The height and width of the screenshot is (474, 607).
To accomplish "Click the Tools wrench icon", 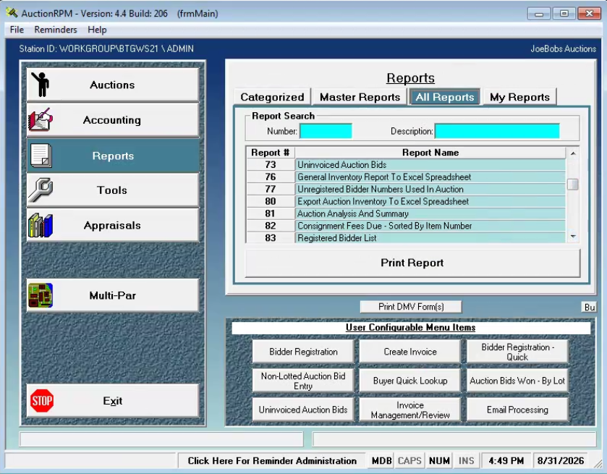I will (x=41, y=190).
